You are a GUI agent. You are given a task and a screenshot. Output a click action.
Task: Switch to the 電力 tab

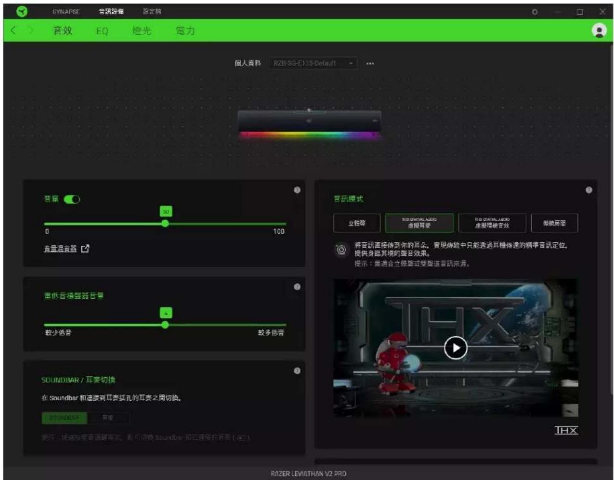coord(185,31)
